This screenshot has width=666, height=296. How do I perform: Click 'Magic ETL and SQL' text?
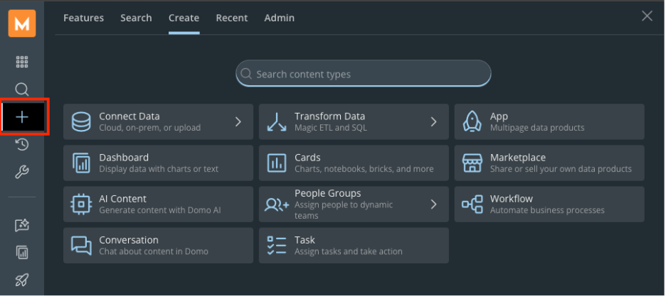331,128
